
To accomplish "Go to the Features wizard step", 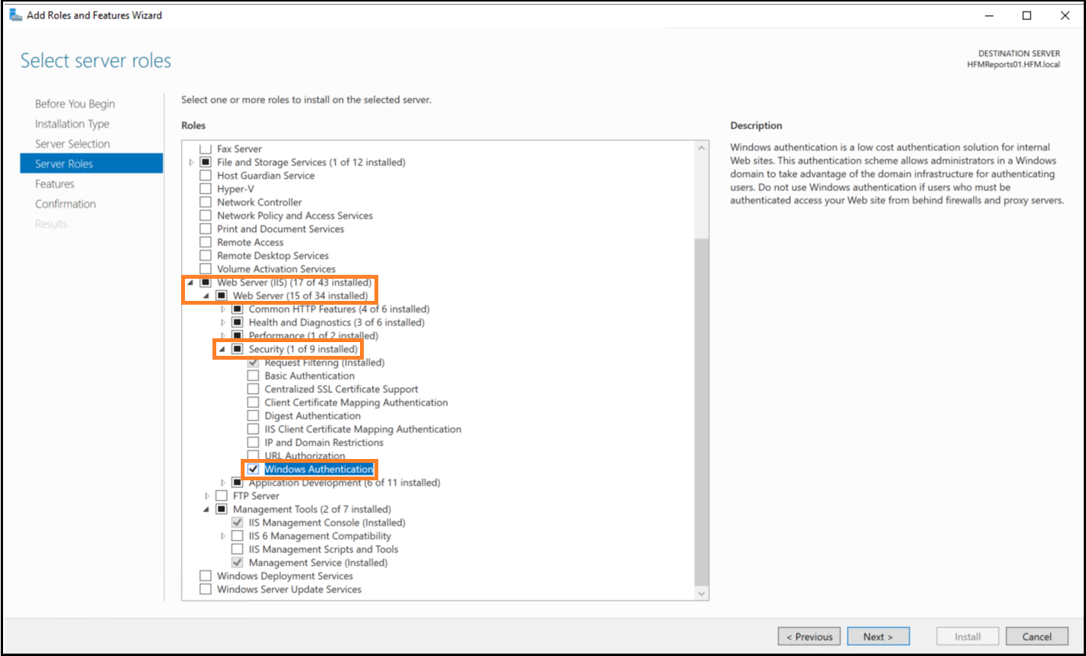I will (54, 184).
